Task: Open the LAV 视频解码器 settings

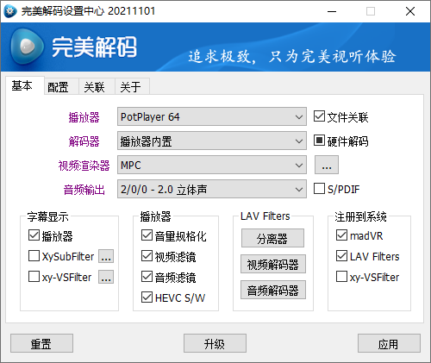Action: (x=273, y=264)
